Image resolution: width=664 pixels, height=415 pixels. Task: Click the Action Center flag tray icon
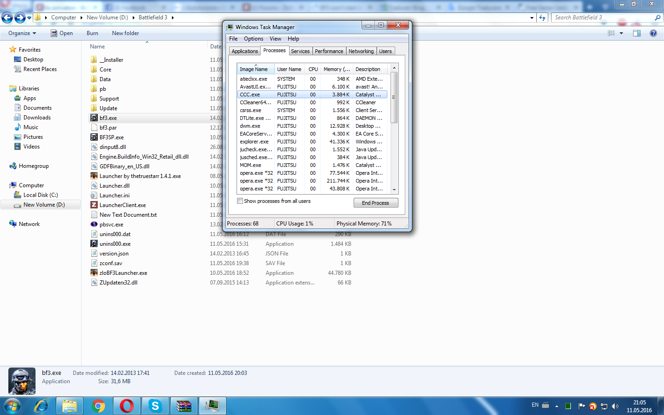[x=581, y=406]
